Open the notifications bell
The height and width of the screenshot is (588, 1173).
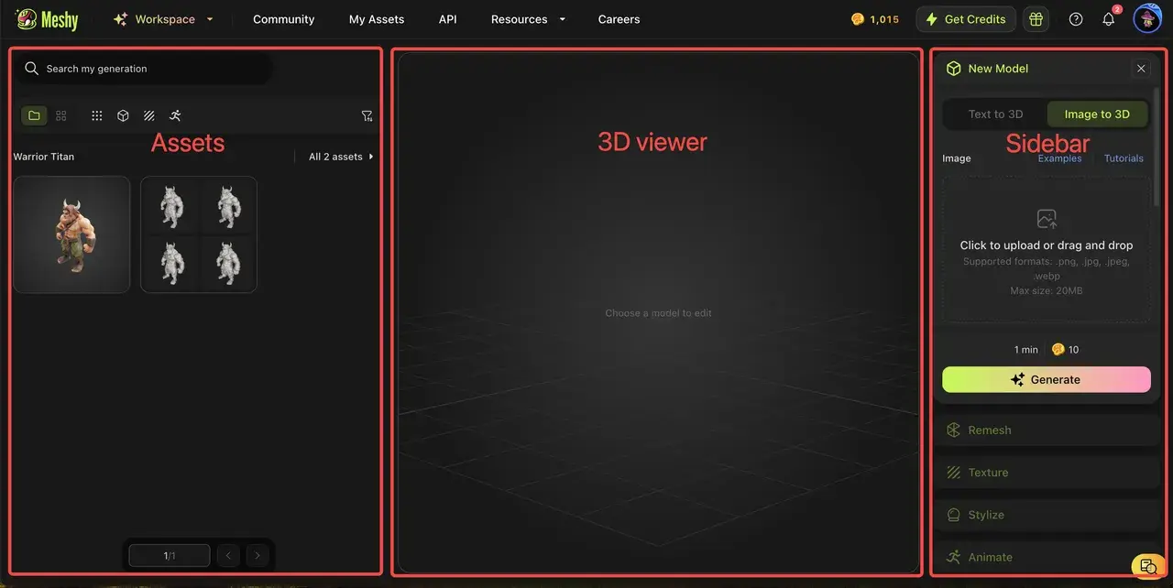point(1109,19)
